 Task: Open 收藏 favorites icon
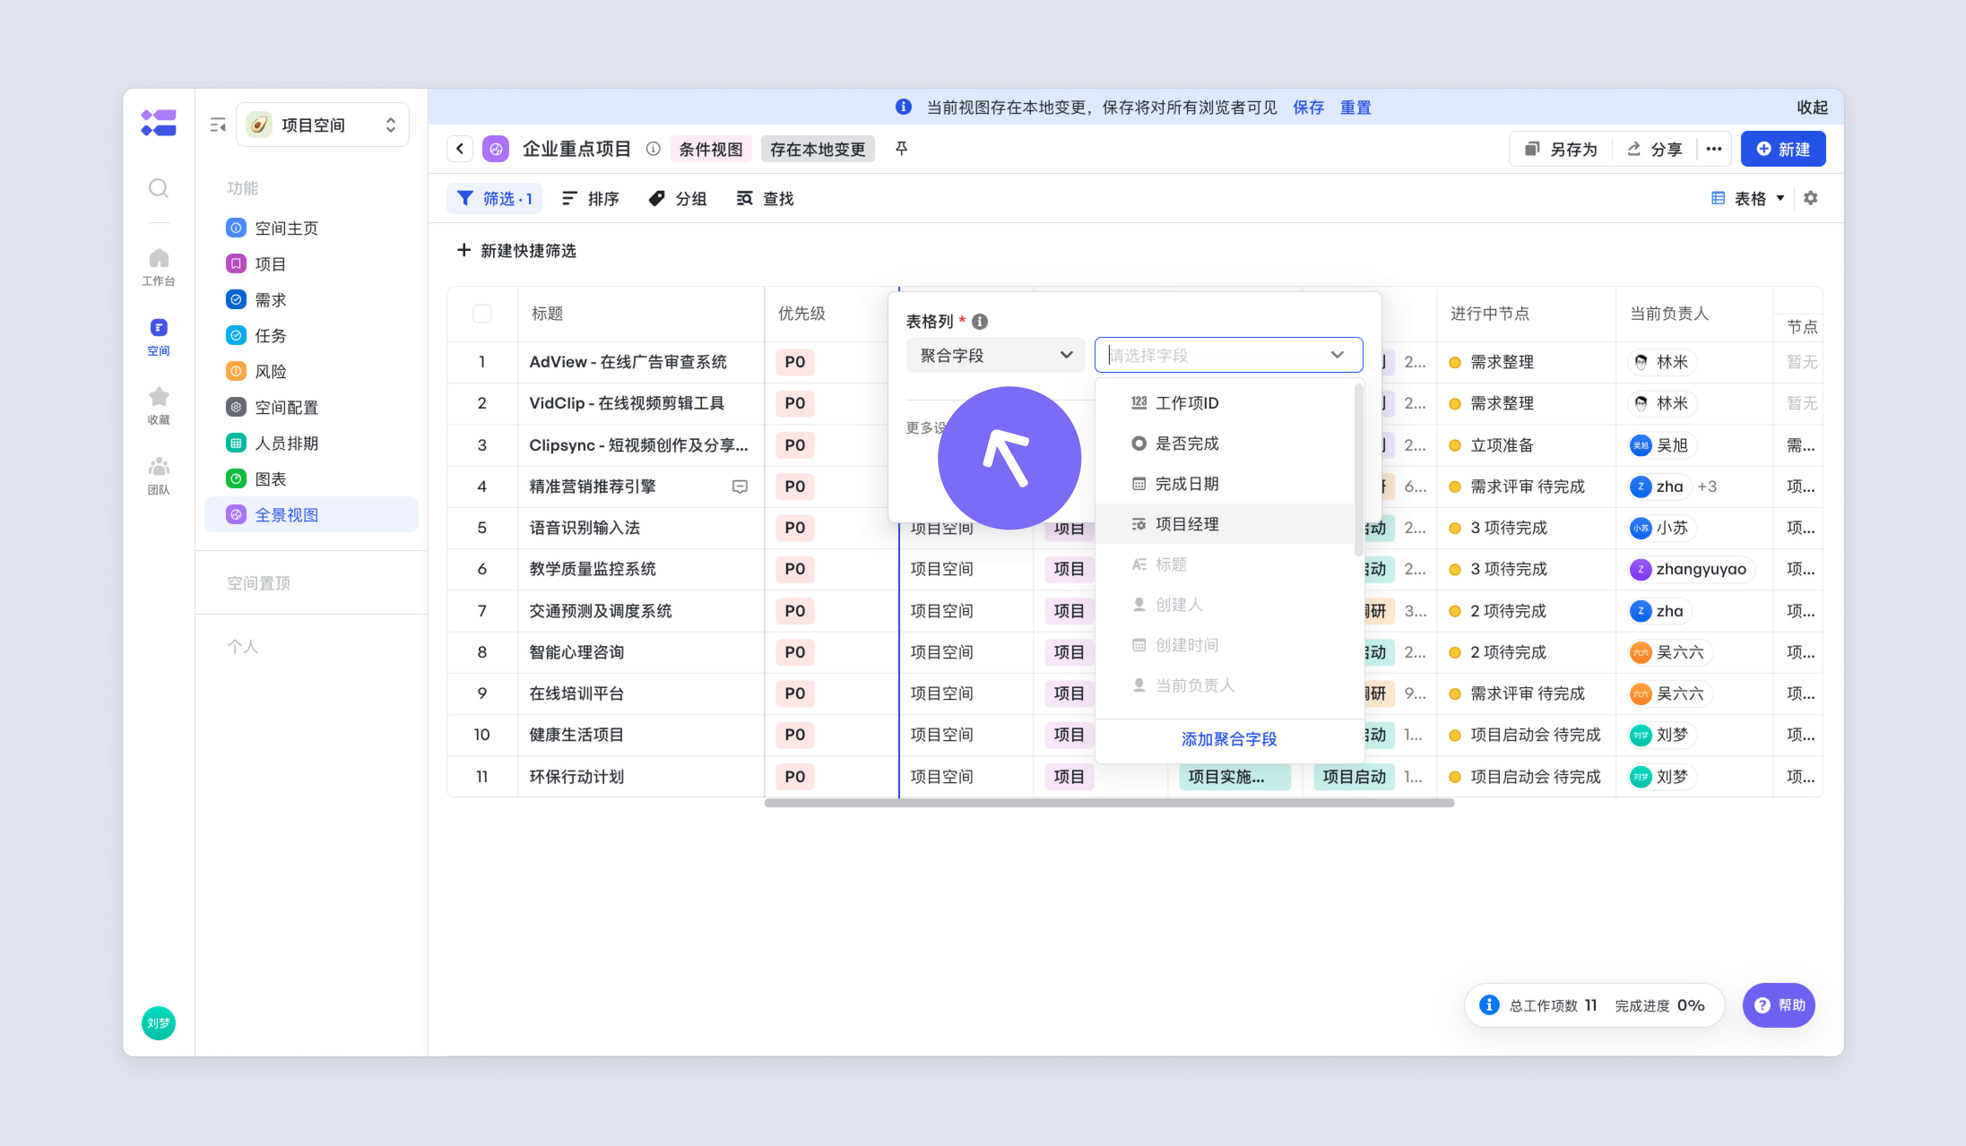158,405
